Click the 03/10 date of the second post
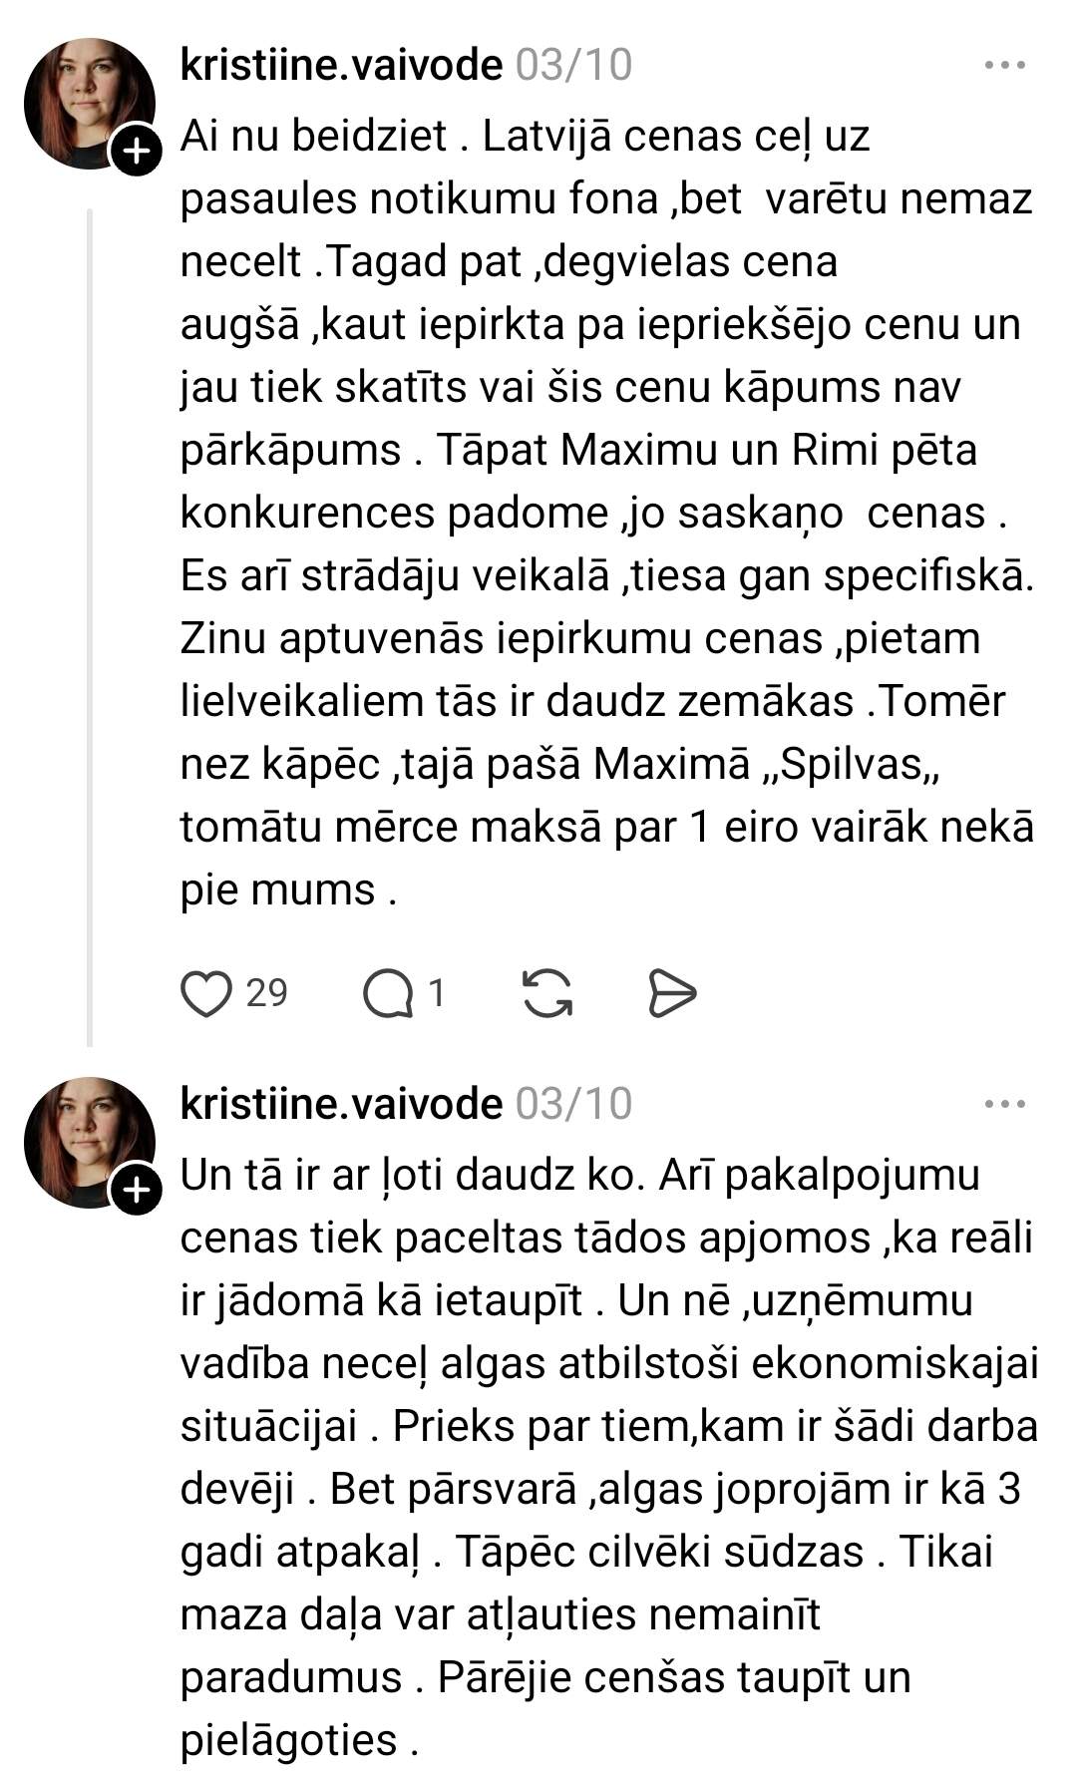The height and width of the screenshot is (1775, 1077). click(x=573, y=1104)
